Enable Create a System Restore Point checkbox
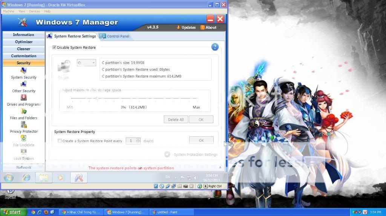The width and height of the screenshot is (386, 216). pos(60,141)
